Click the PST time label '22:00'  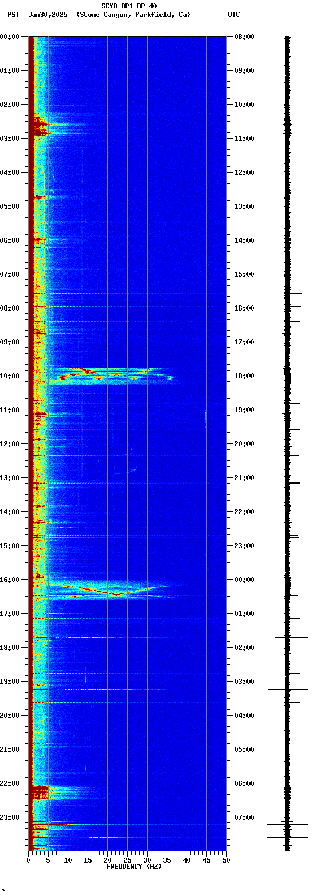point(10,783)
